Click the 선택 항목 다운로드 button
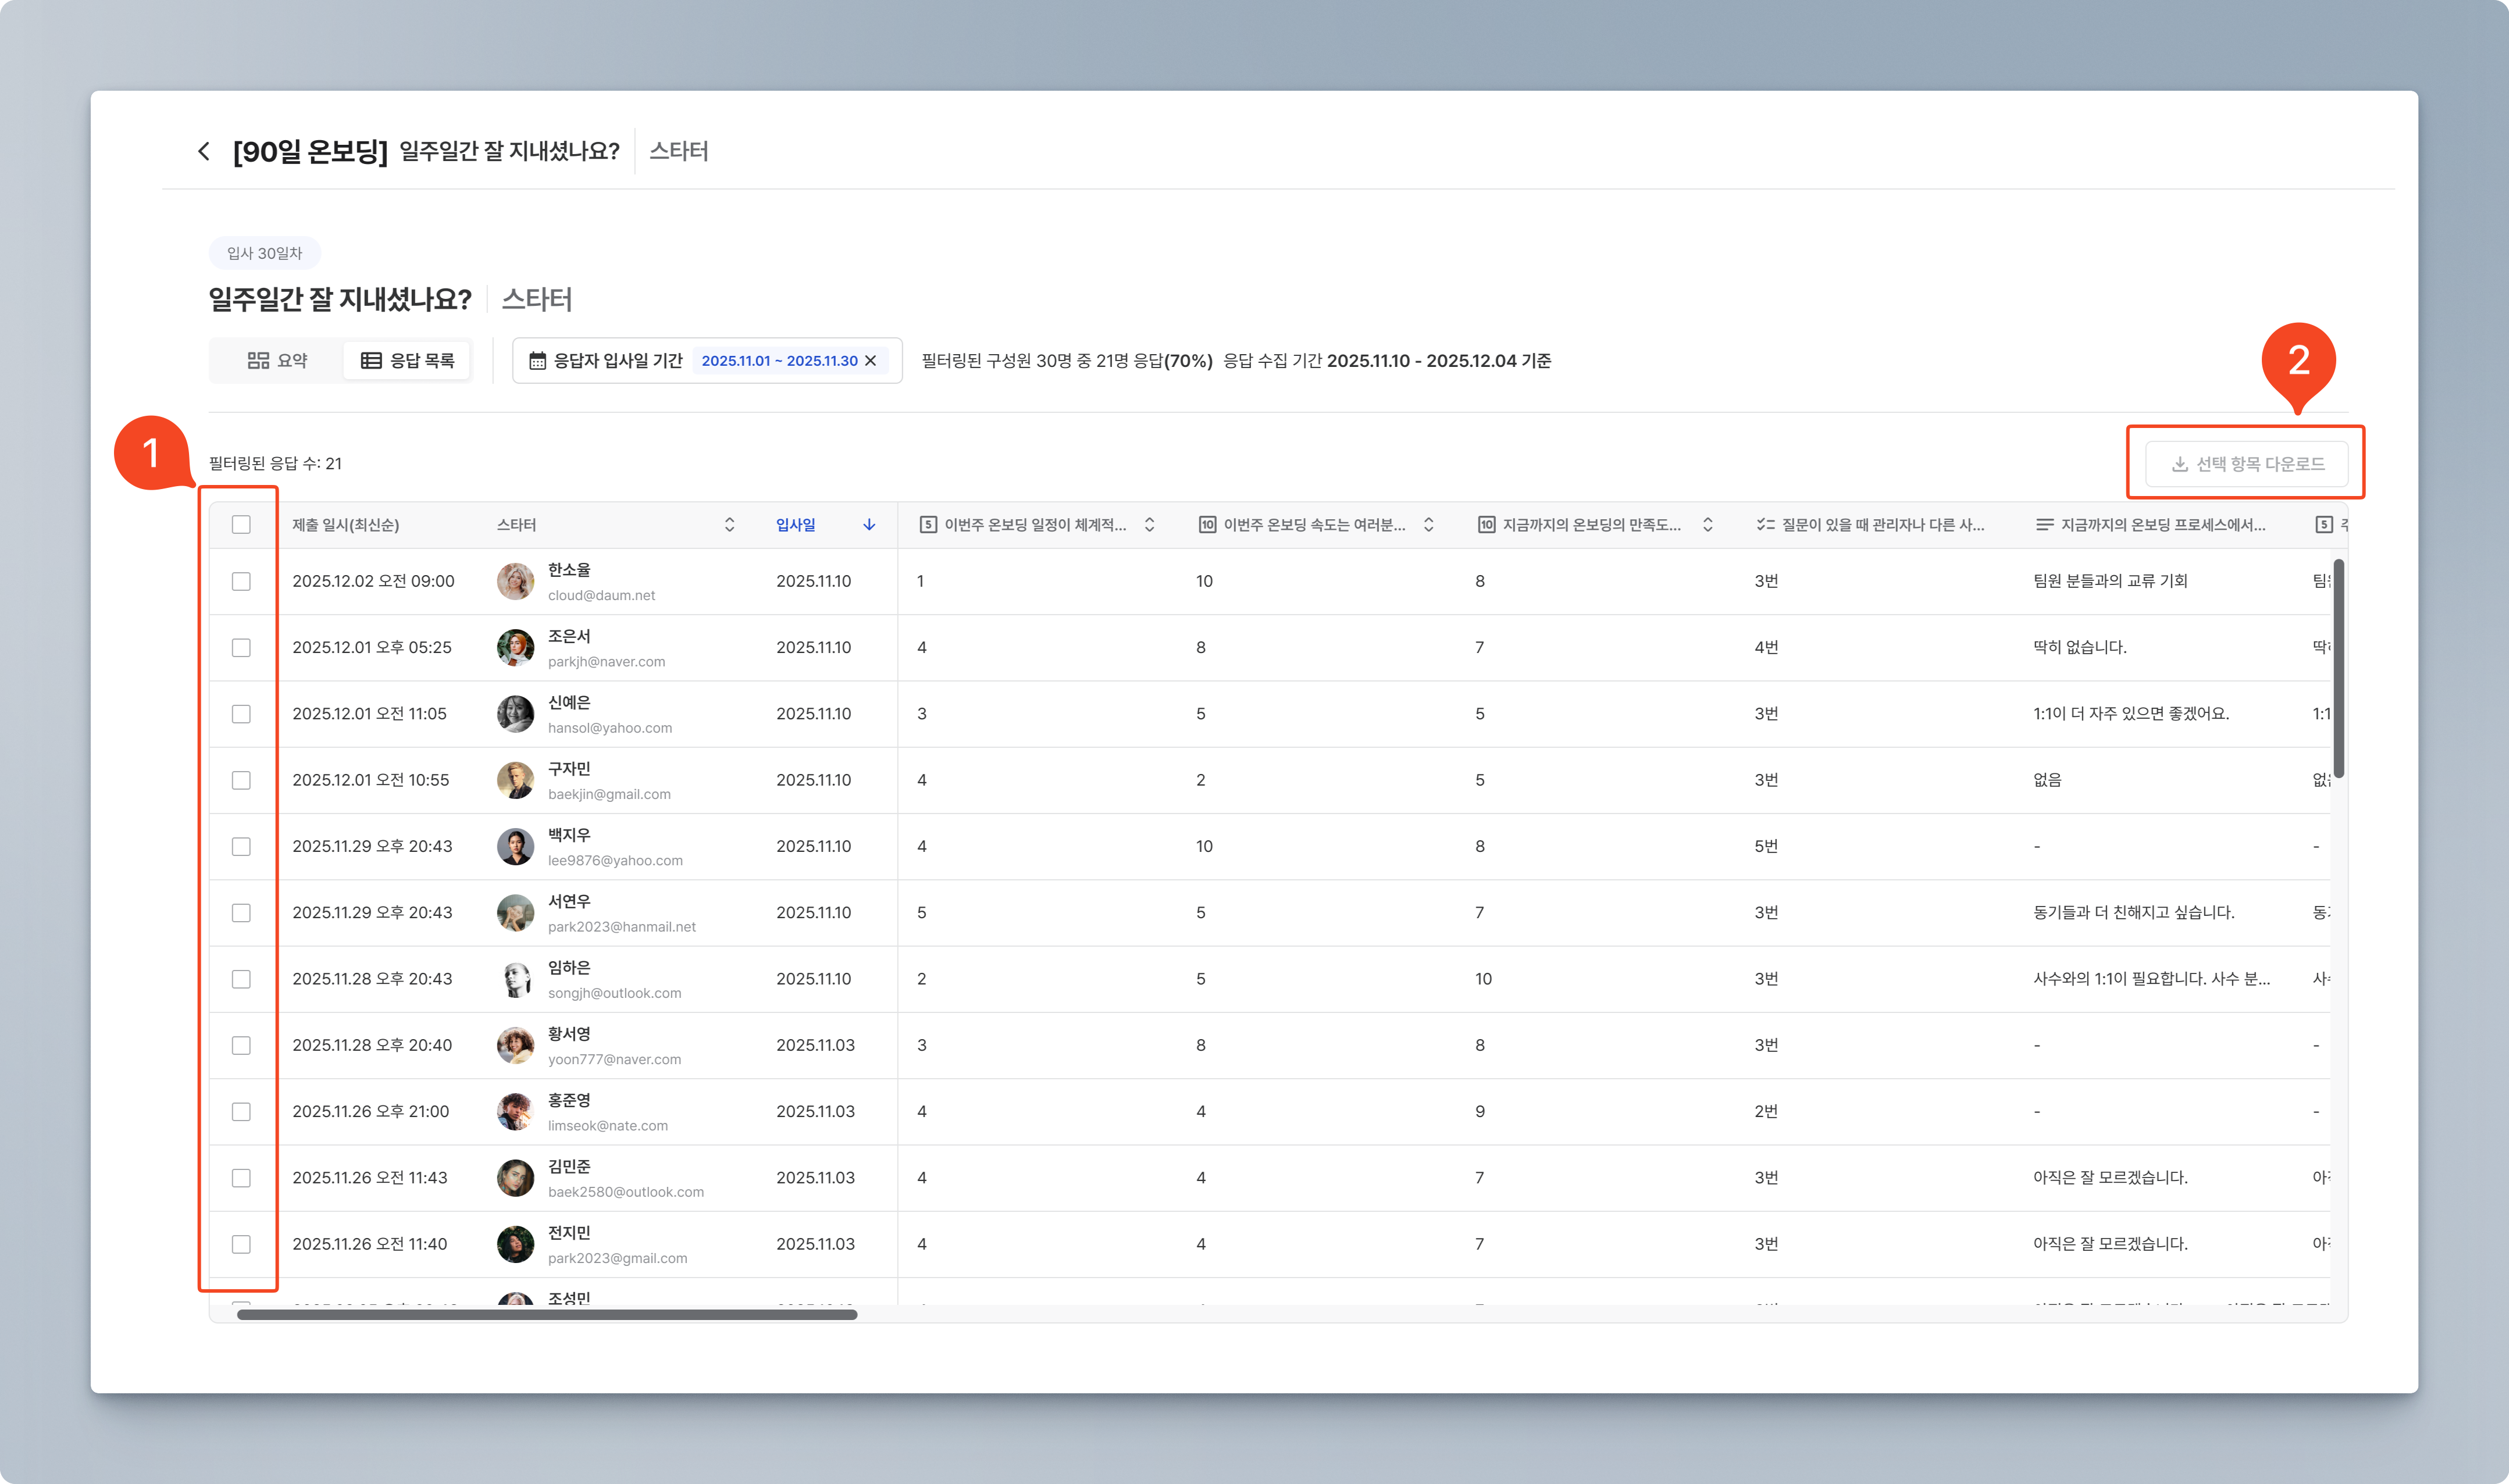The image size is (2509, 1484). point(2246,464)
